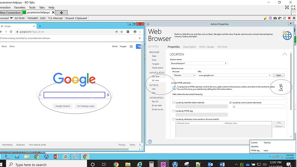
Task: Open the Google apps grid icon
Action: click(x=131, y=46)
